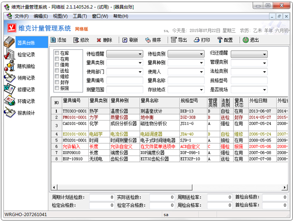The width and height of the screenshot is (293, 221).
Task: Open 报表统计 sidebar icon
Action: 10,112
